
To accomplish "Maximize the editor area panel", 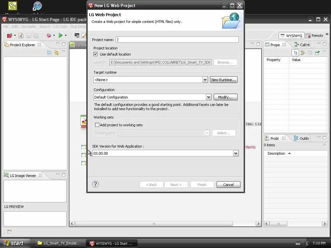I will 258,44.
